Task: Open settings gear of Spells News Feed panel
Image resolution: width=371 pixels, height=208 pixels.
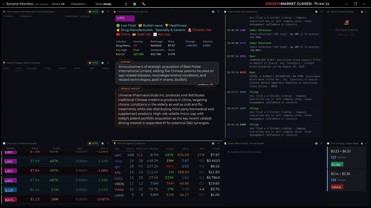Action: [x=316, y=143]
